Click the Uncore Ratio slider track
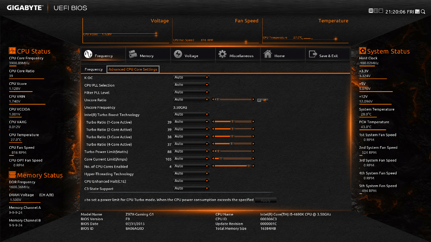Image resolution: width=431 pixels, height=242 pixels. coord(233,99)
